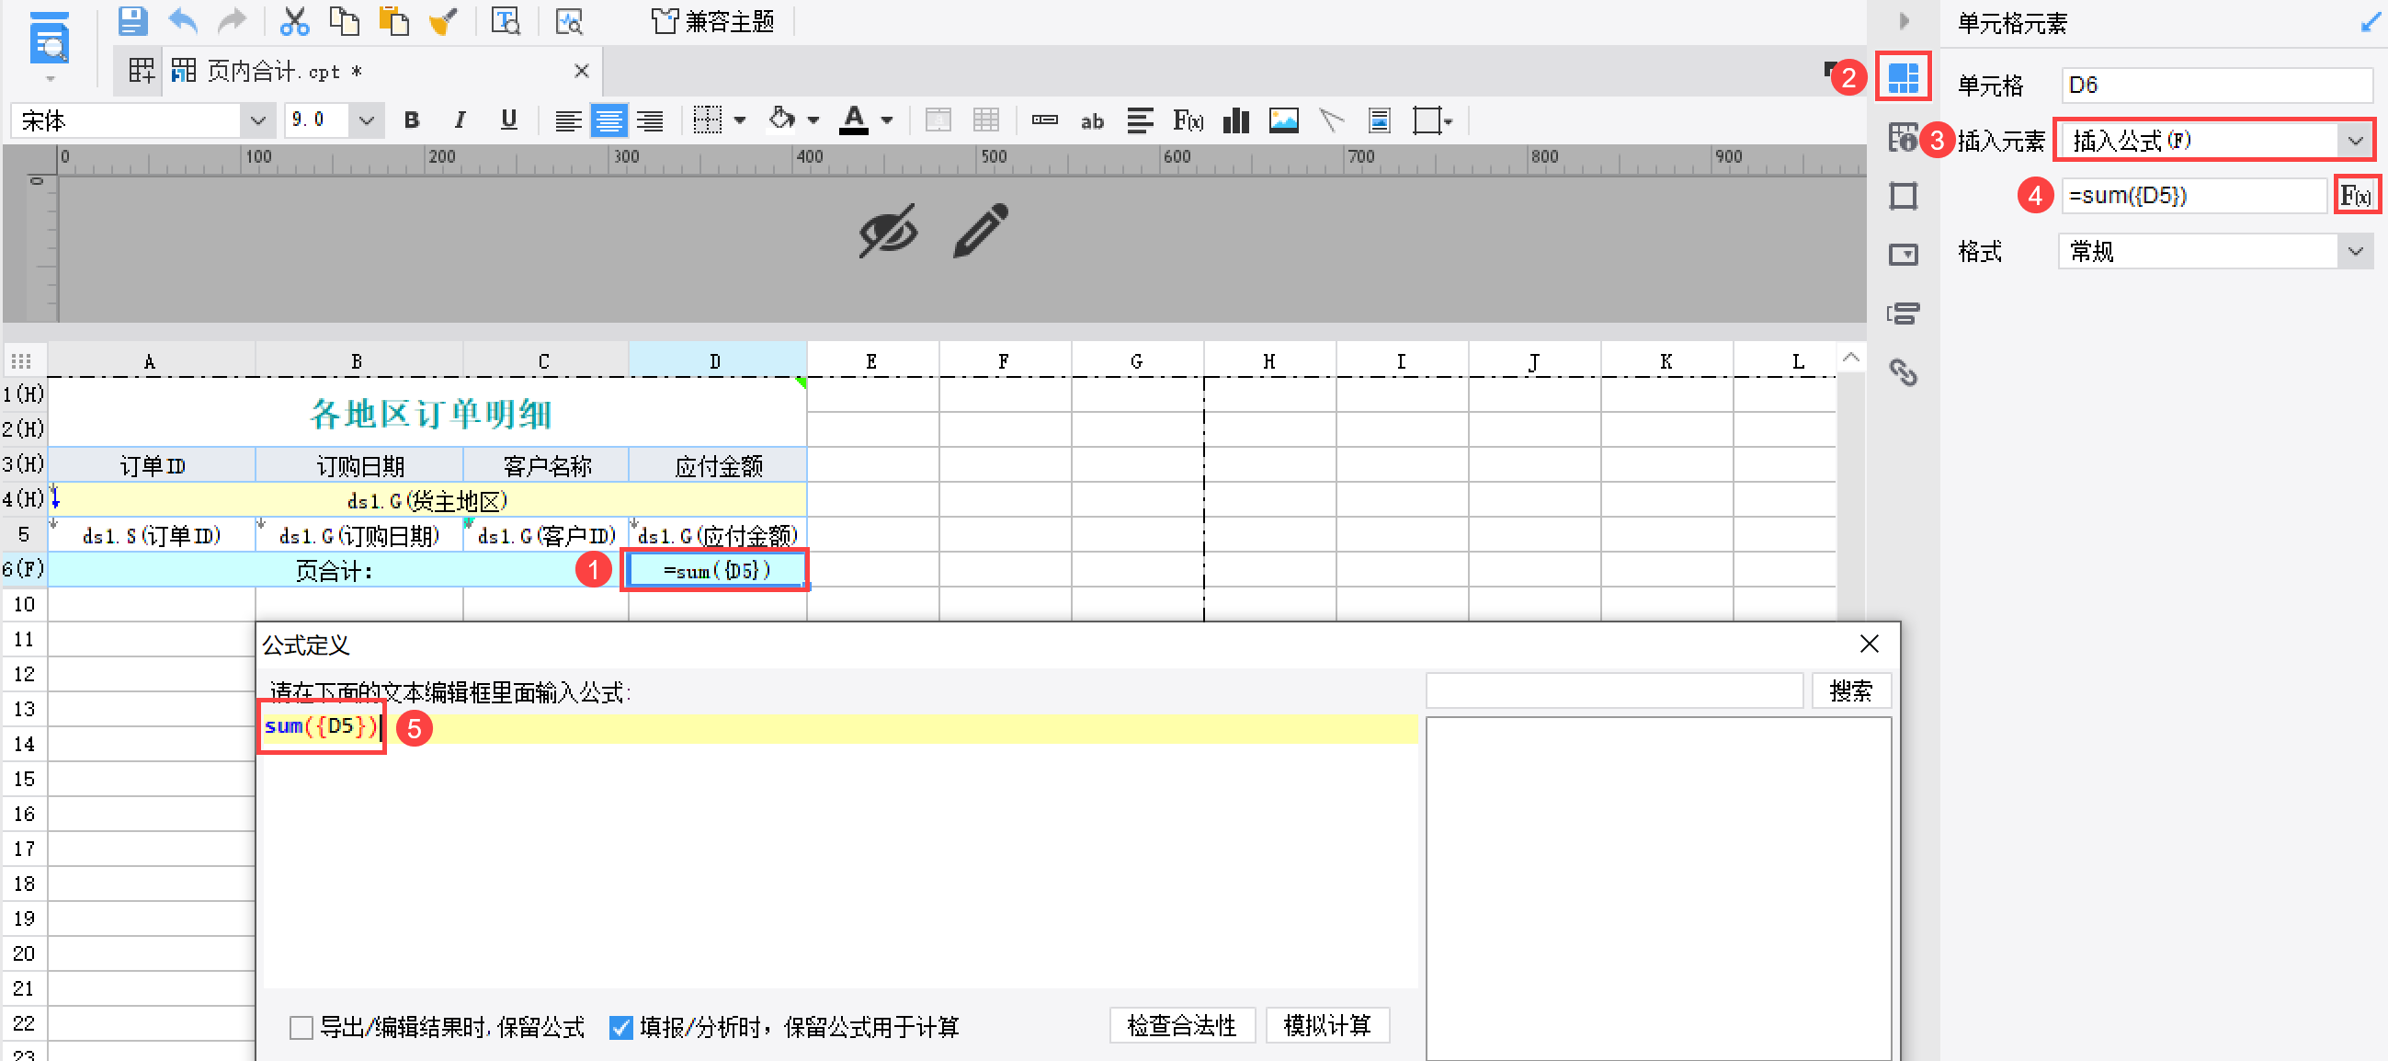
Task: Open the 常规 format dropdown
Action: click(2355, 251)
